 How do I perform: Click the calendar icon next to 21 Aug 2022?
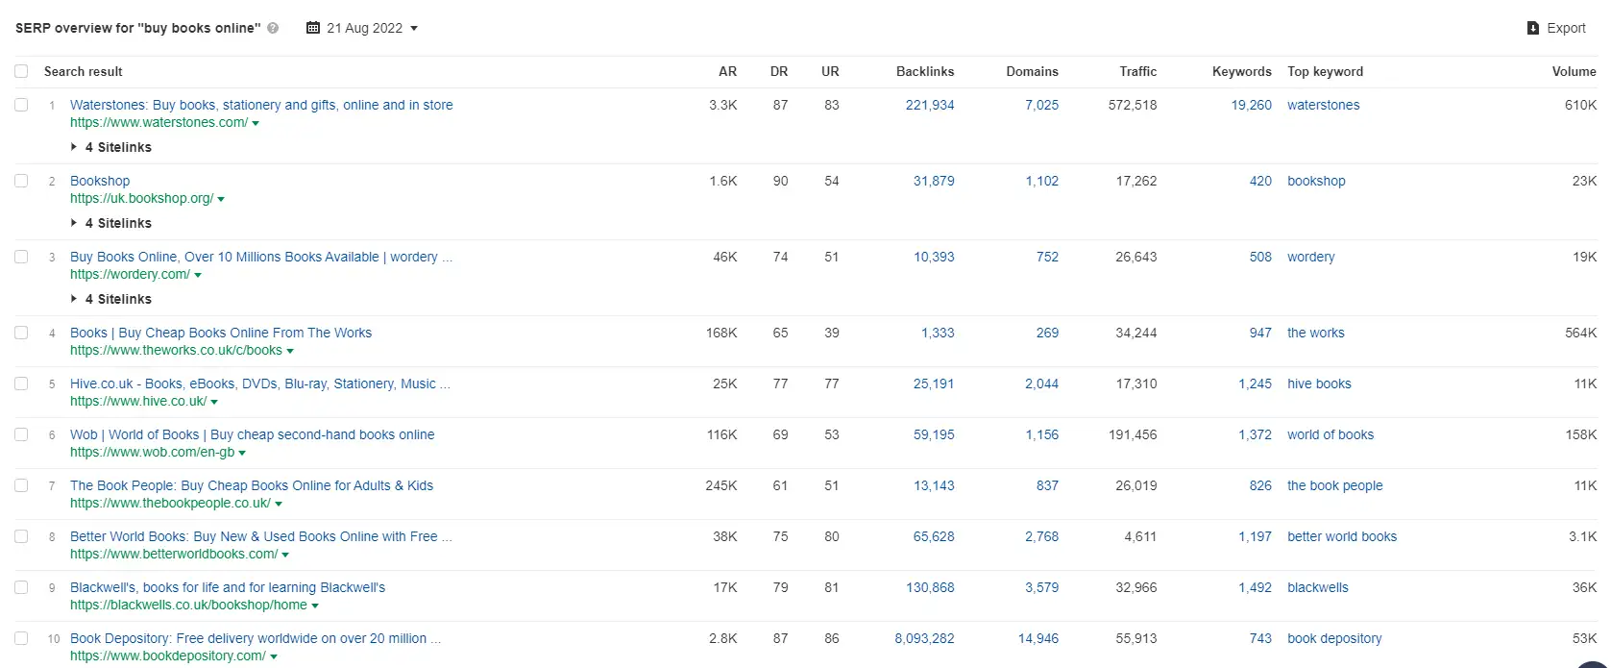(x=313, y=28)
